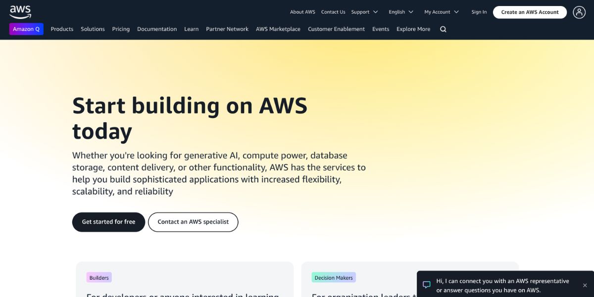The width and height of the screenshot is (594, 297).
Task: Expand the My Account dropdown
Action: point(441,12)
